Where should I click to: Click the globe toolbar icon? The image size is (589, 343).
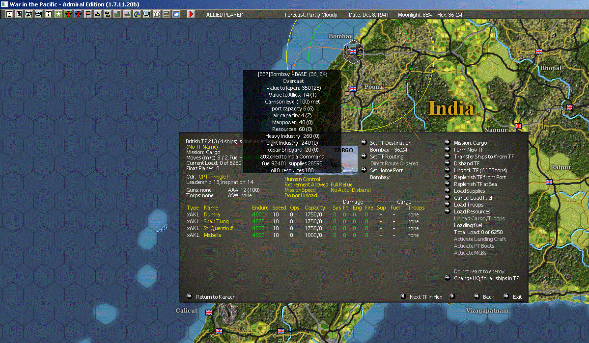[x=137, y=14]
